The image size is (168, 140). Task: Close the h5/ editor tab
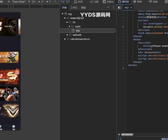click(131, 8)
